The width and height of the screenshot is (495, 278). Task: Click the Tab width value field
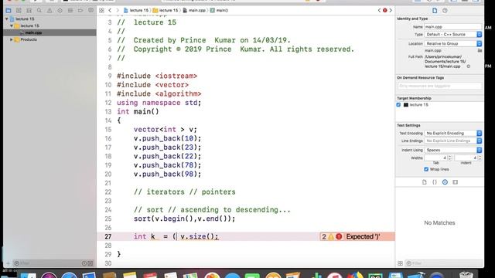pyautogui.click(x=436, y=158)
